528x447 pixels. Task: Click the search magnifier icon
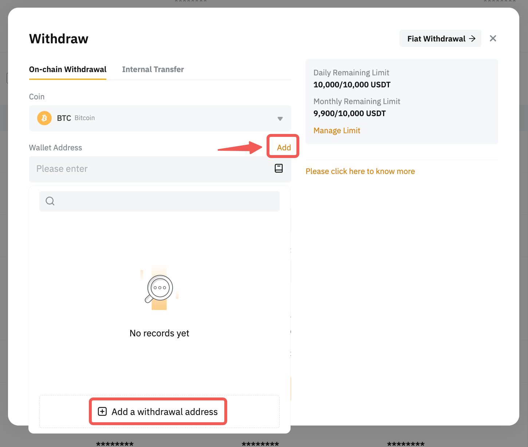[x=50, y=201]
